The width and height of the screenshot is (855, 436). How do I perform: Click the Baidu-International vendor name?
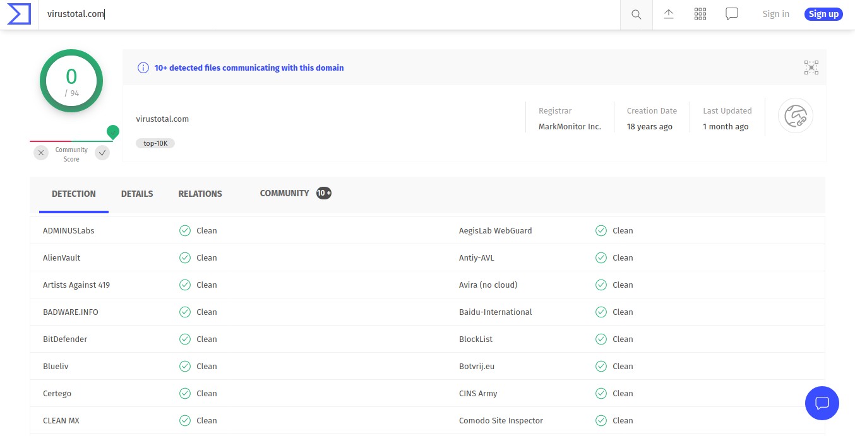pos(496,312)
